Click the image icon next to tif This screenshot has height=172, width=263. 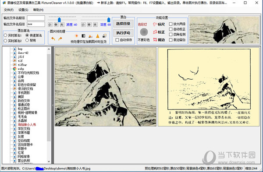pos(15,61)
